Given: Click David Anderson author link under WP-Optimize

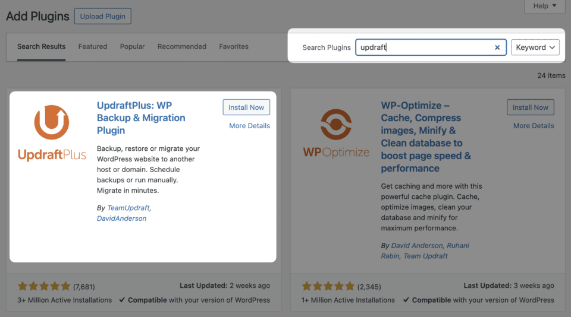Looking at the screenshot, I should [x=417, y=245].
